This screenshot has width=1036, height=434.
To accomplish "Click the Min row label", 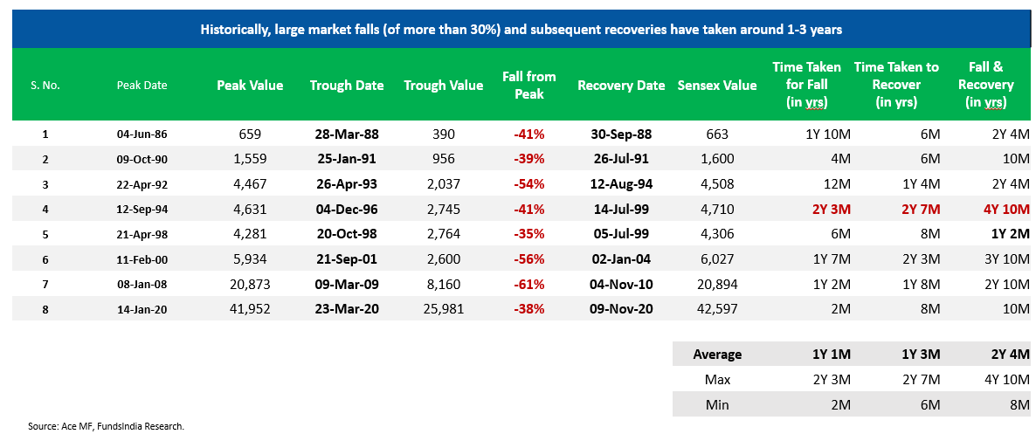I will click(717, 404).
